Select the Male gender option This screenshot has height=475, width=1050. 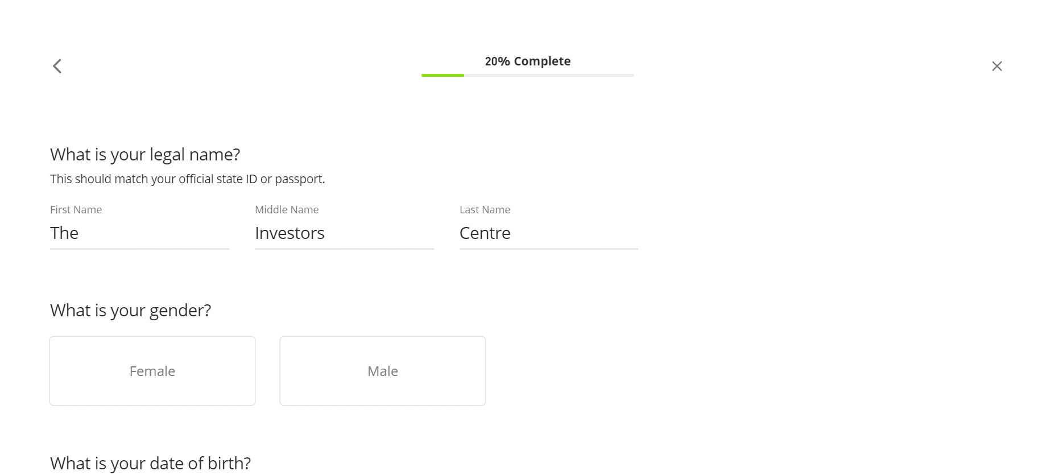pyautogui.click(x=382, y=370)
